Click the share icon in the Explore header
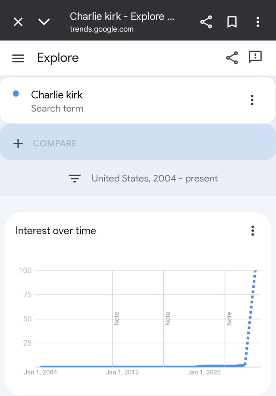 [x=232, y=58]
